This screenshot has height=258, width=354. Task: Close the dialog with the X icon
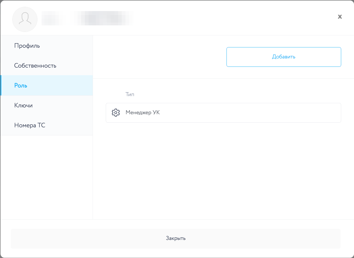point(340,17)
